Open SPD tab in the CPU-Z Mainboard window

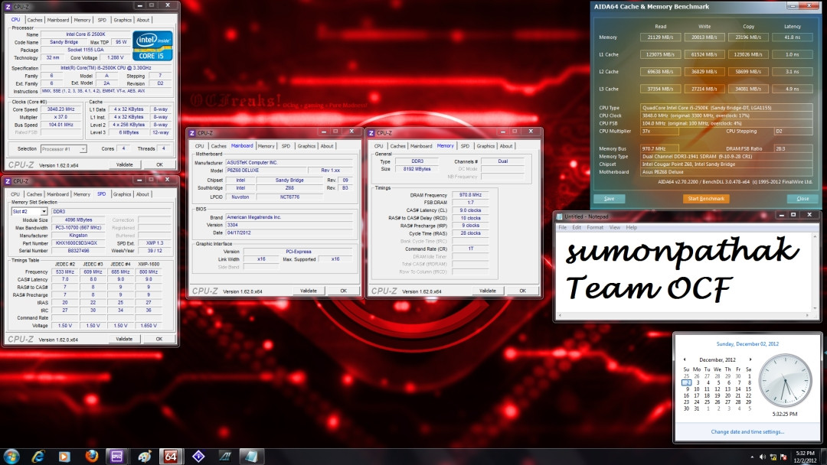pyautogui.click(x=286, y=146)
